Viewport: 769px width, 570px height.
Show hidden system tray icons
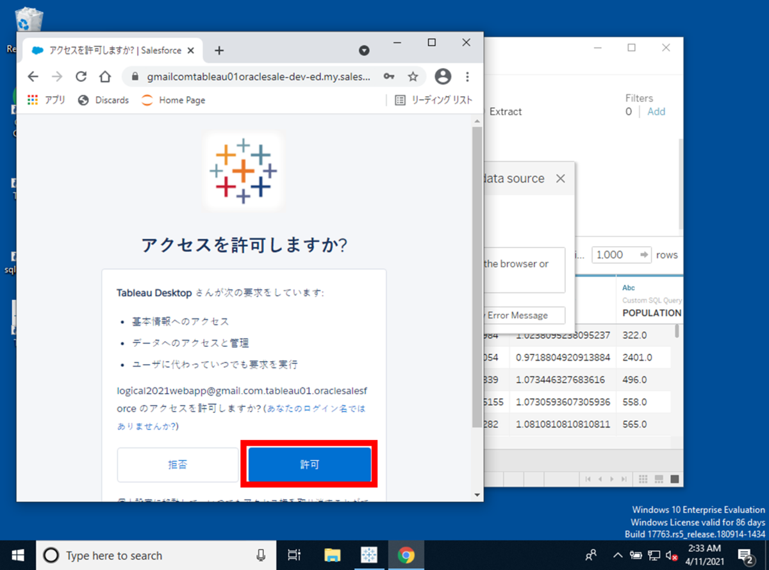tap(618, 555)
